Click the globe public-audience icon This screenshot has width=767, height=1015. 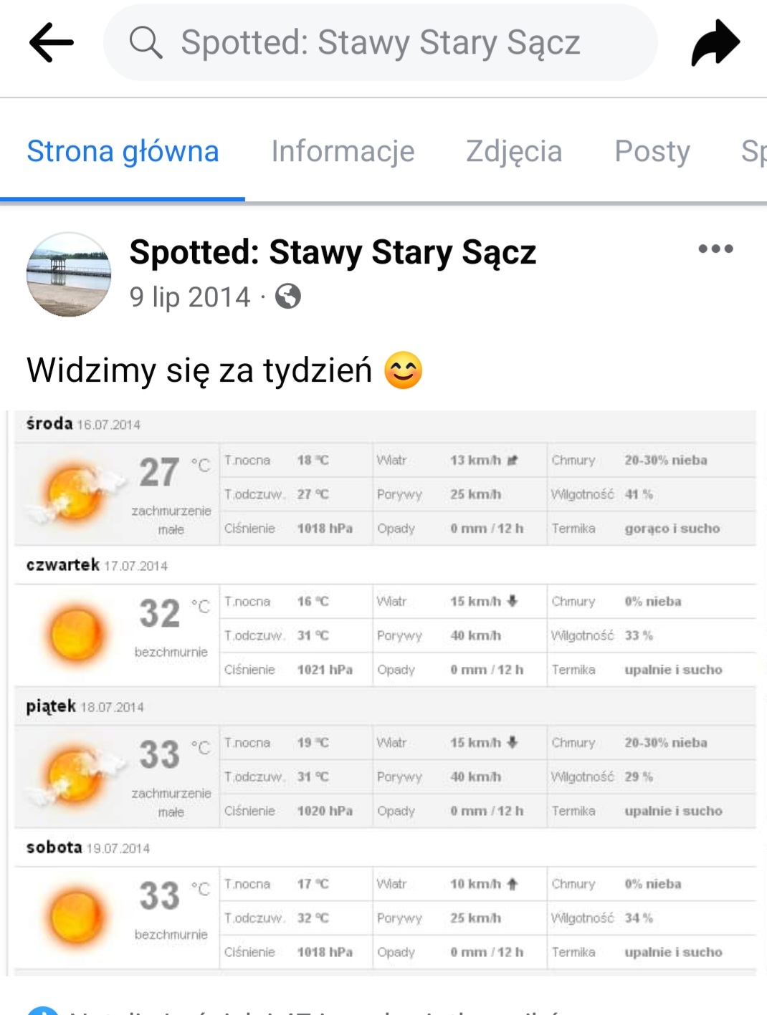point(288,297)
